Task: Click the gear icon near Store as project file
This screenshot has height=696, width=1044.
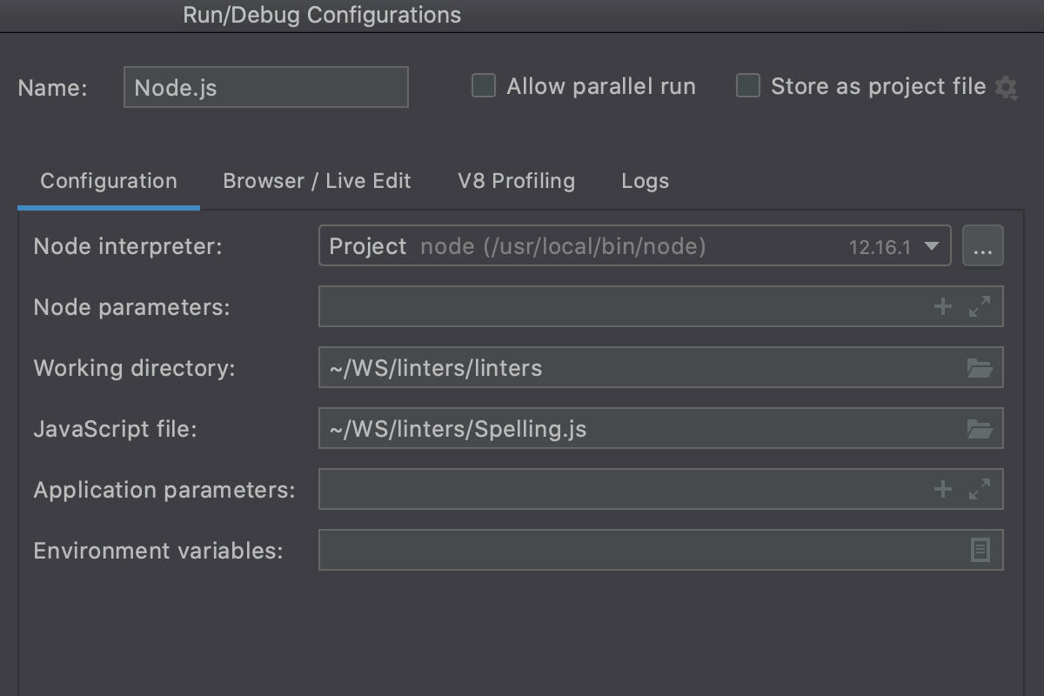Action: [x=1007, y=87]
